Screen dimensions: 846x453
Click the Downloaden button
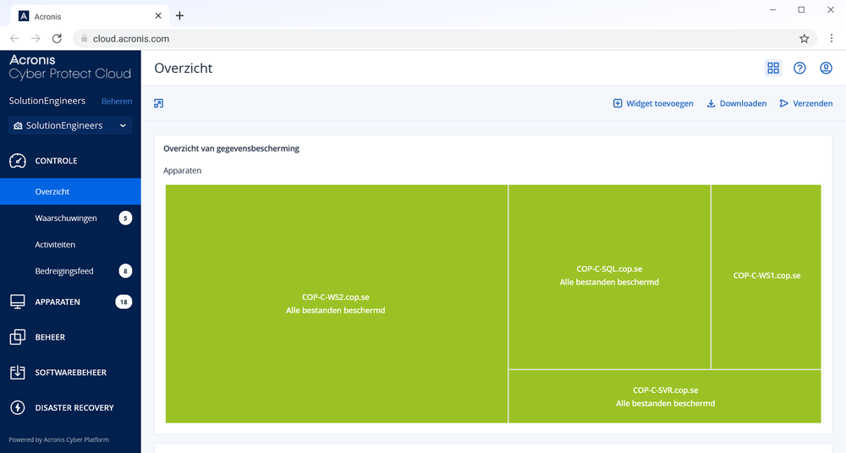click(x=737, y=103)
